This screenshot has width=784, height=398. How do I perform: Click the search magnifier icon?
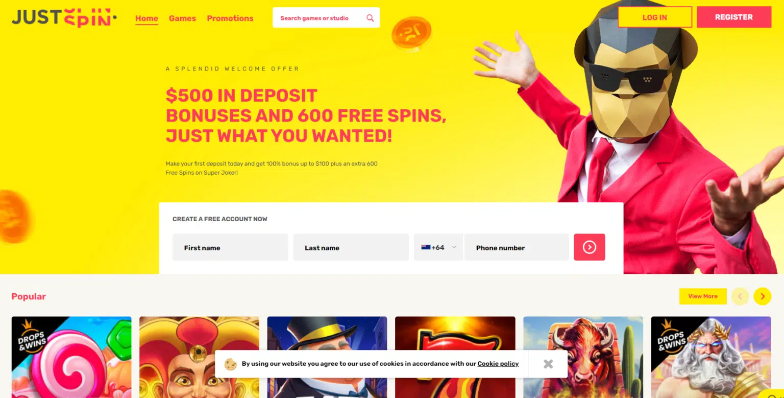point(370,18)
